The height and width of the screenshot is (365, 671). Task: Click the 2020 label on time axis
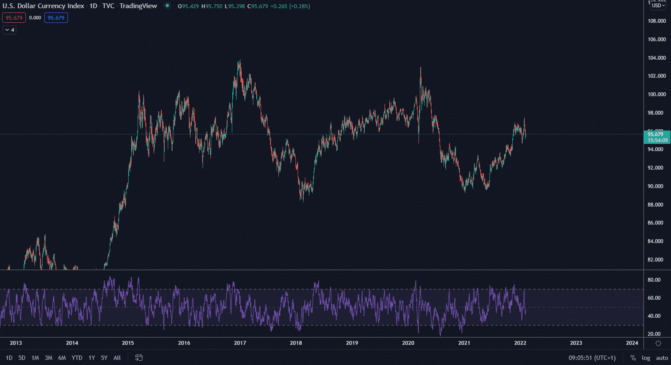[408, 343]
